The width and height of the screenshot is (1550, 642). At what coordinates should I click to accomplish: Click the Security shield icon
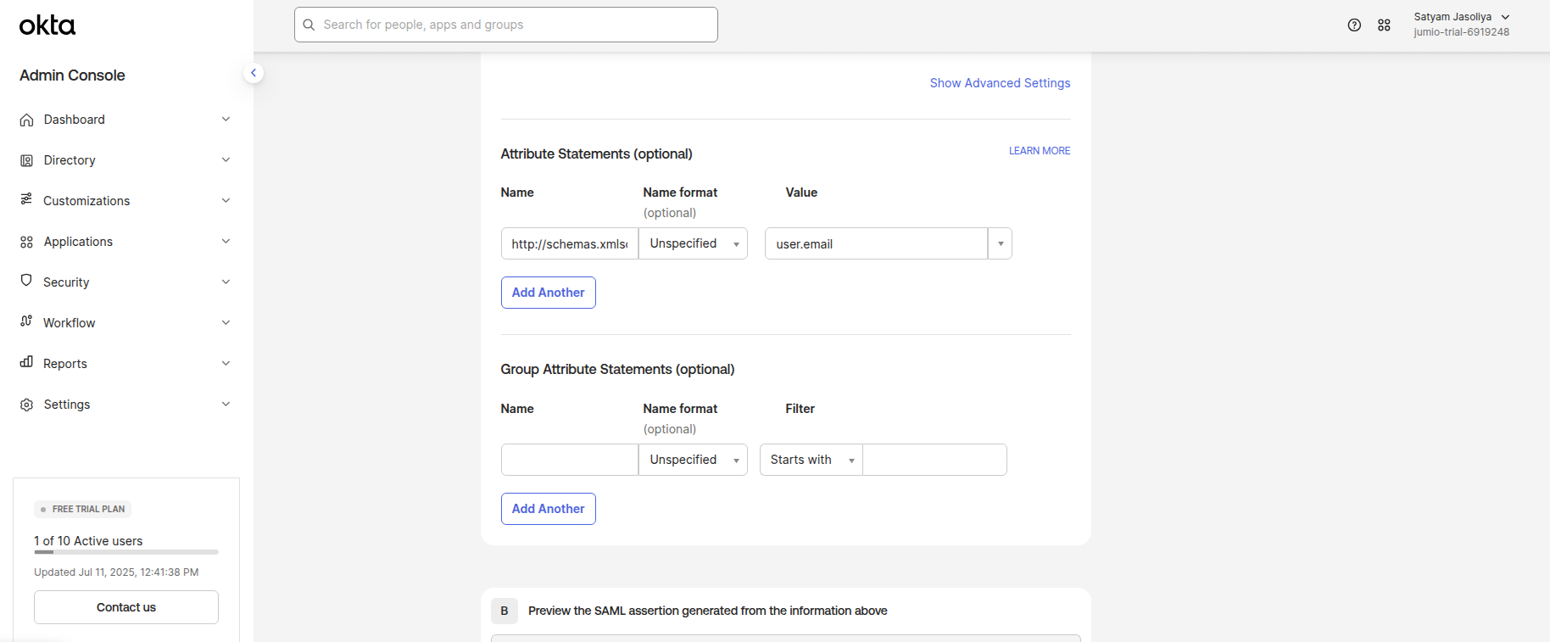click(27, 282)
